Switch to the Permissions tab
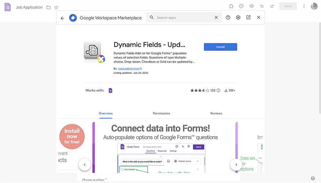Image resolution: width=321 pixels, height=183 pixels. click(x=161, y=113)
